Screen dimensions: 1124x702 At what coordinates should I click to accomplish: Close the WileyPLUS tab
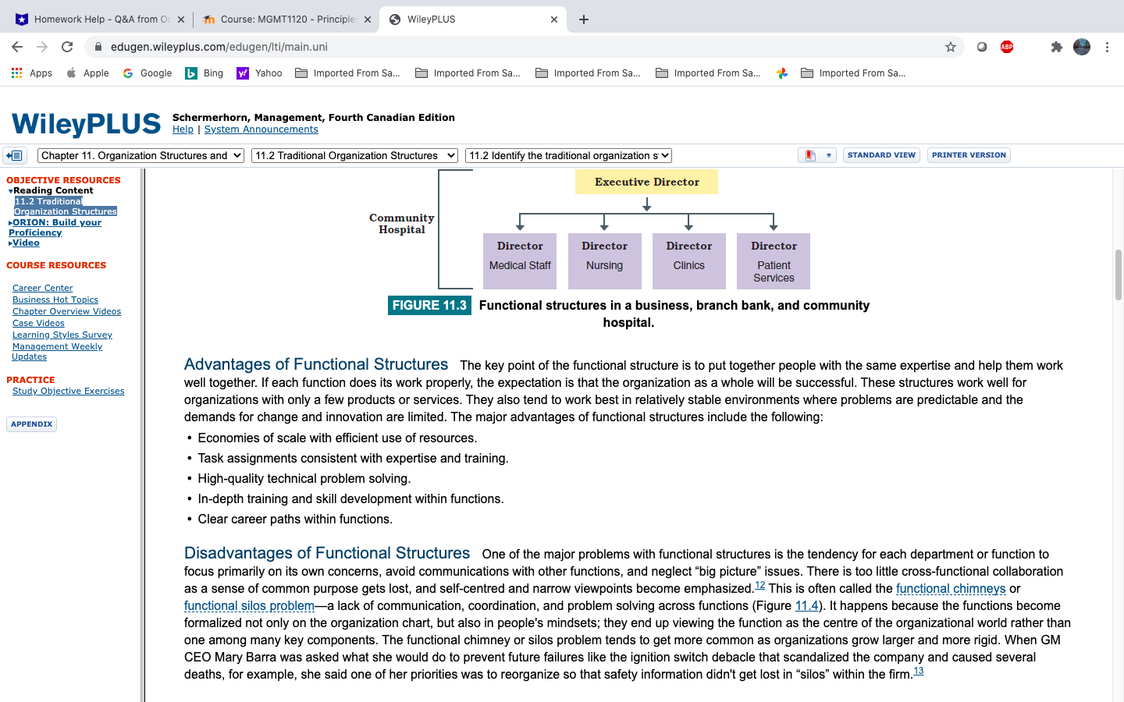coord(554,19)
